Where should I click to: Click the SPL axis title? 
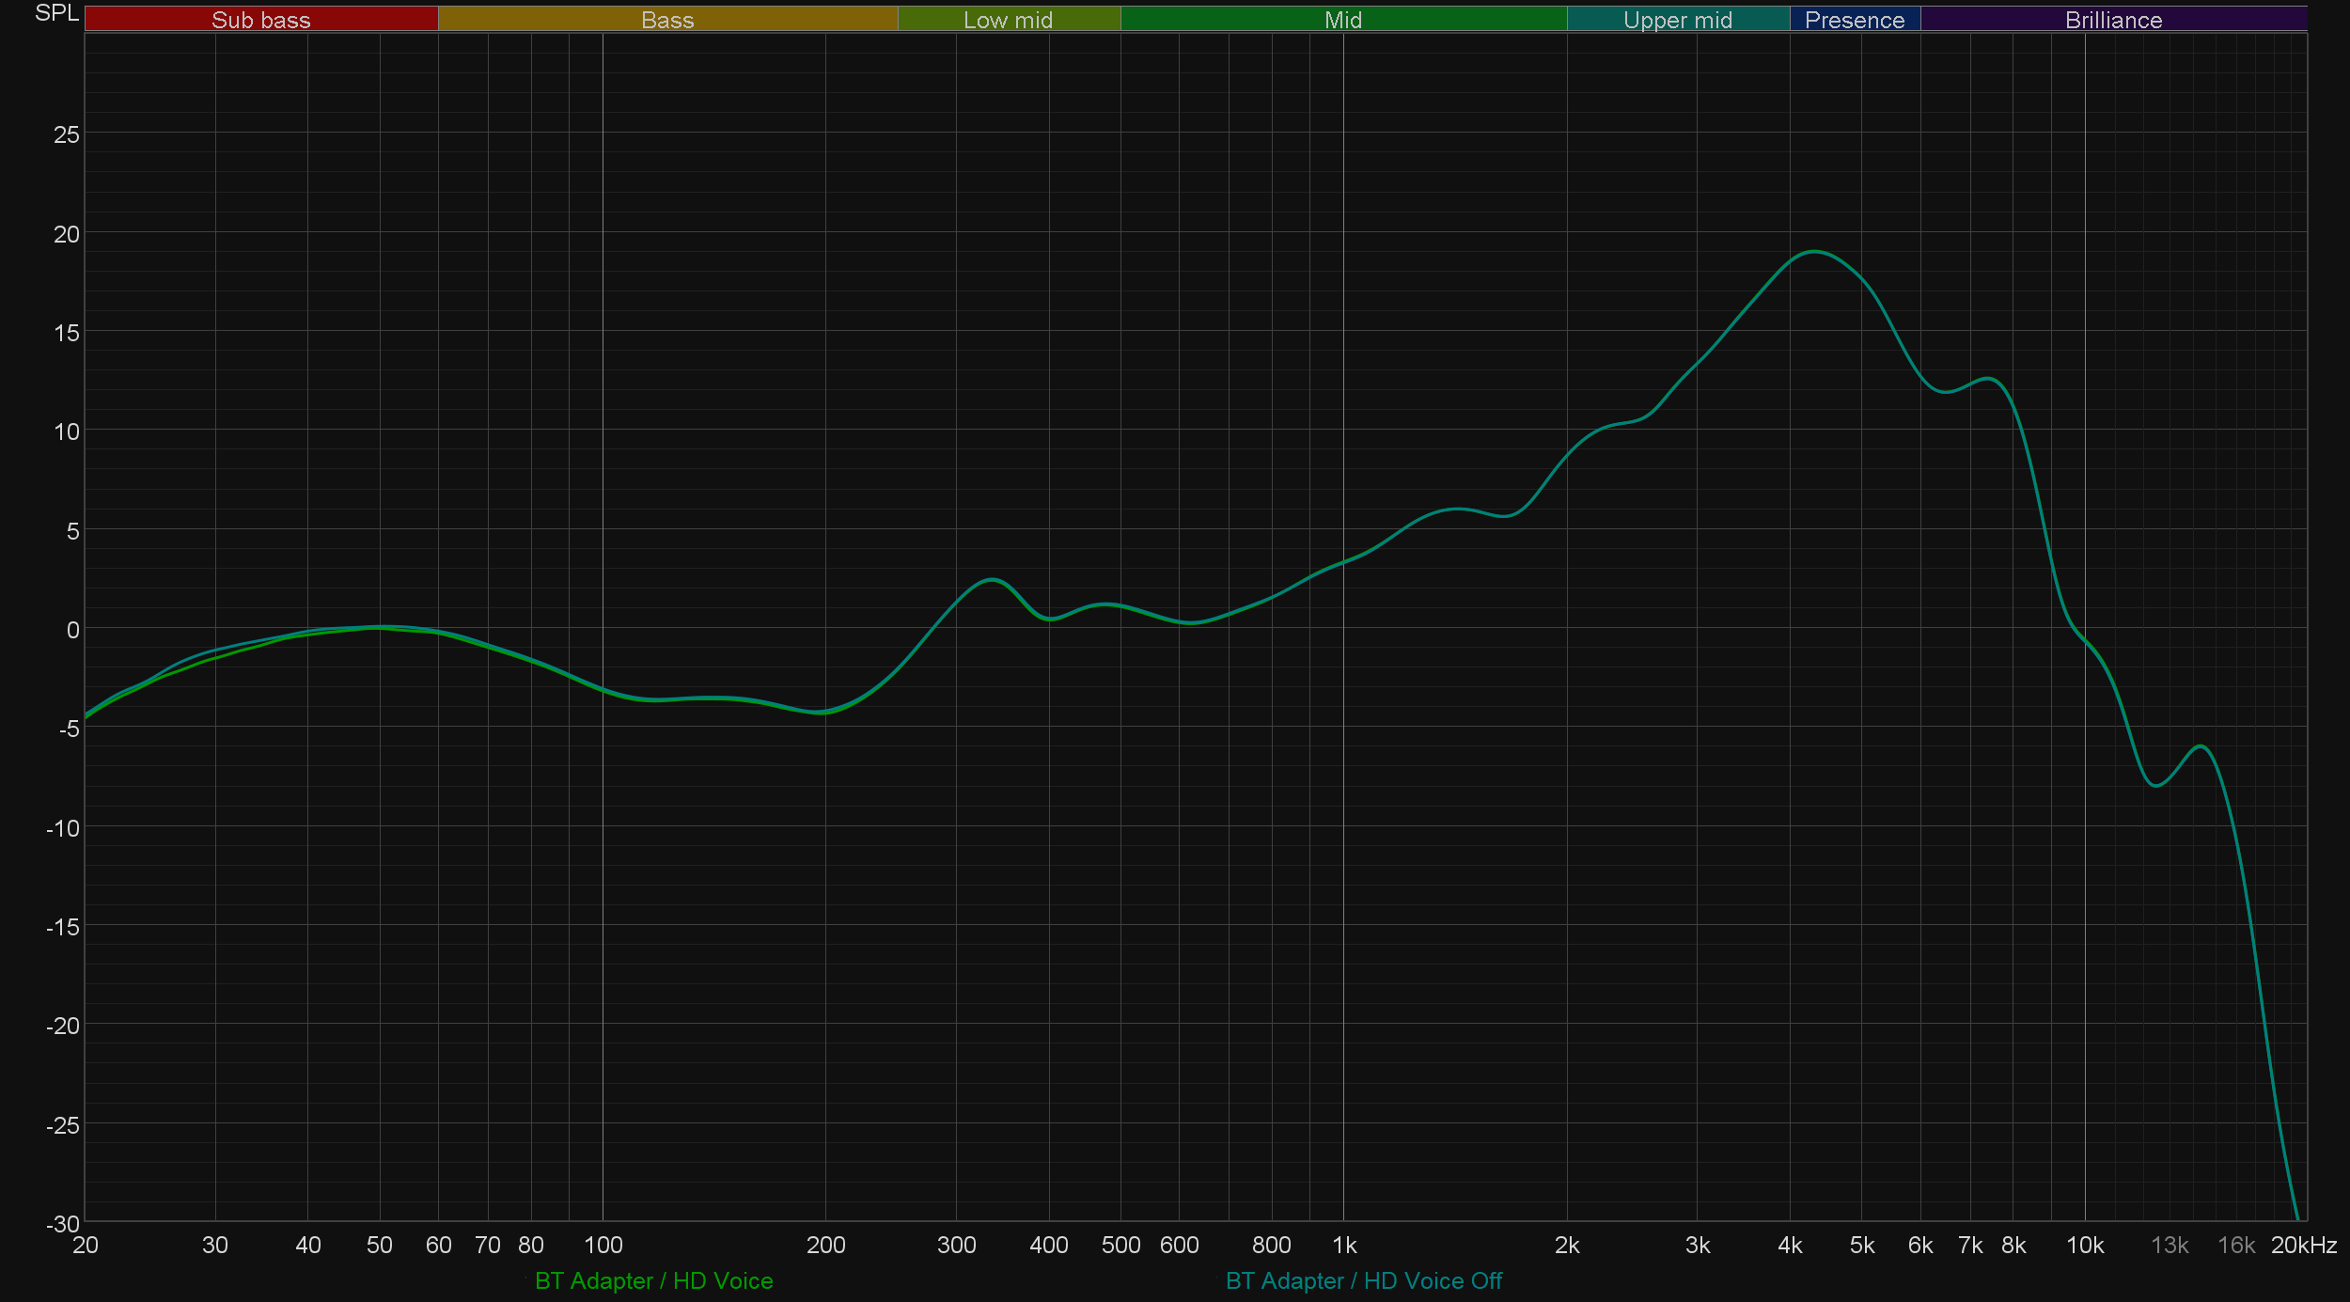[56, 13]
